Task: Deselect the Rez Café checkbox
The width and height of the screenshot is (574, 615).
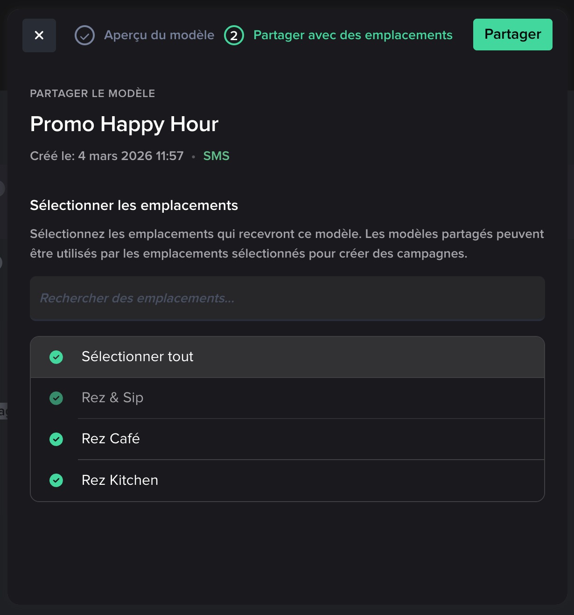Action: (x=56, y=439)
